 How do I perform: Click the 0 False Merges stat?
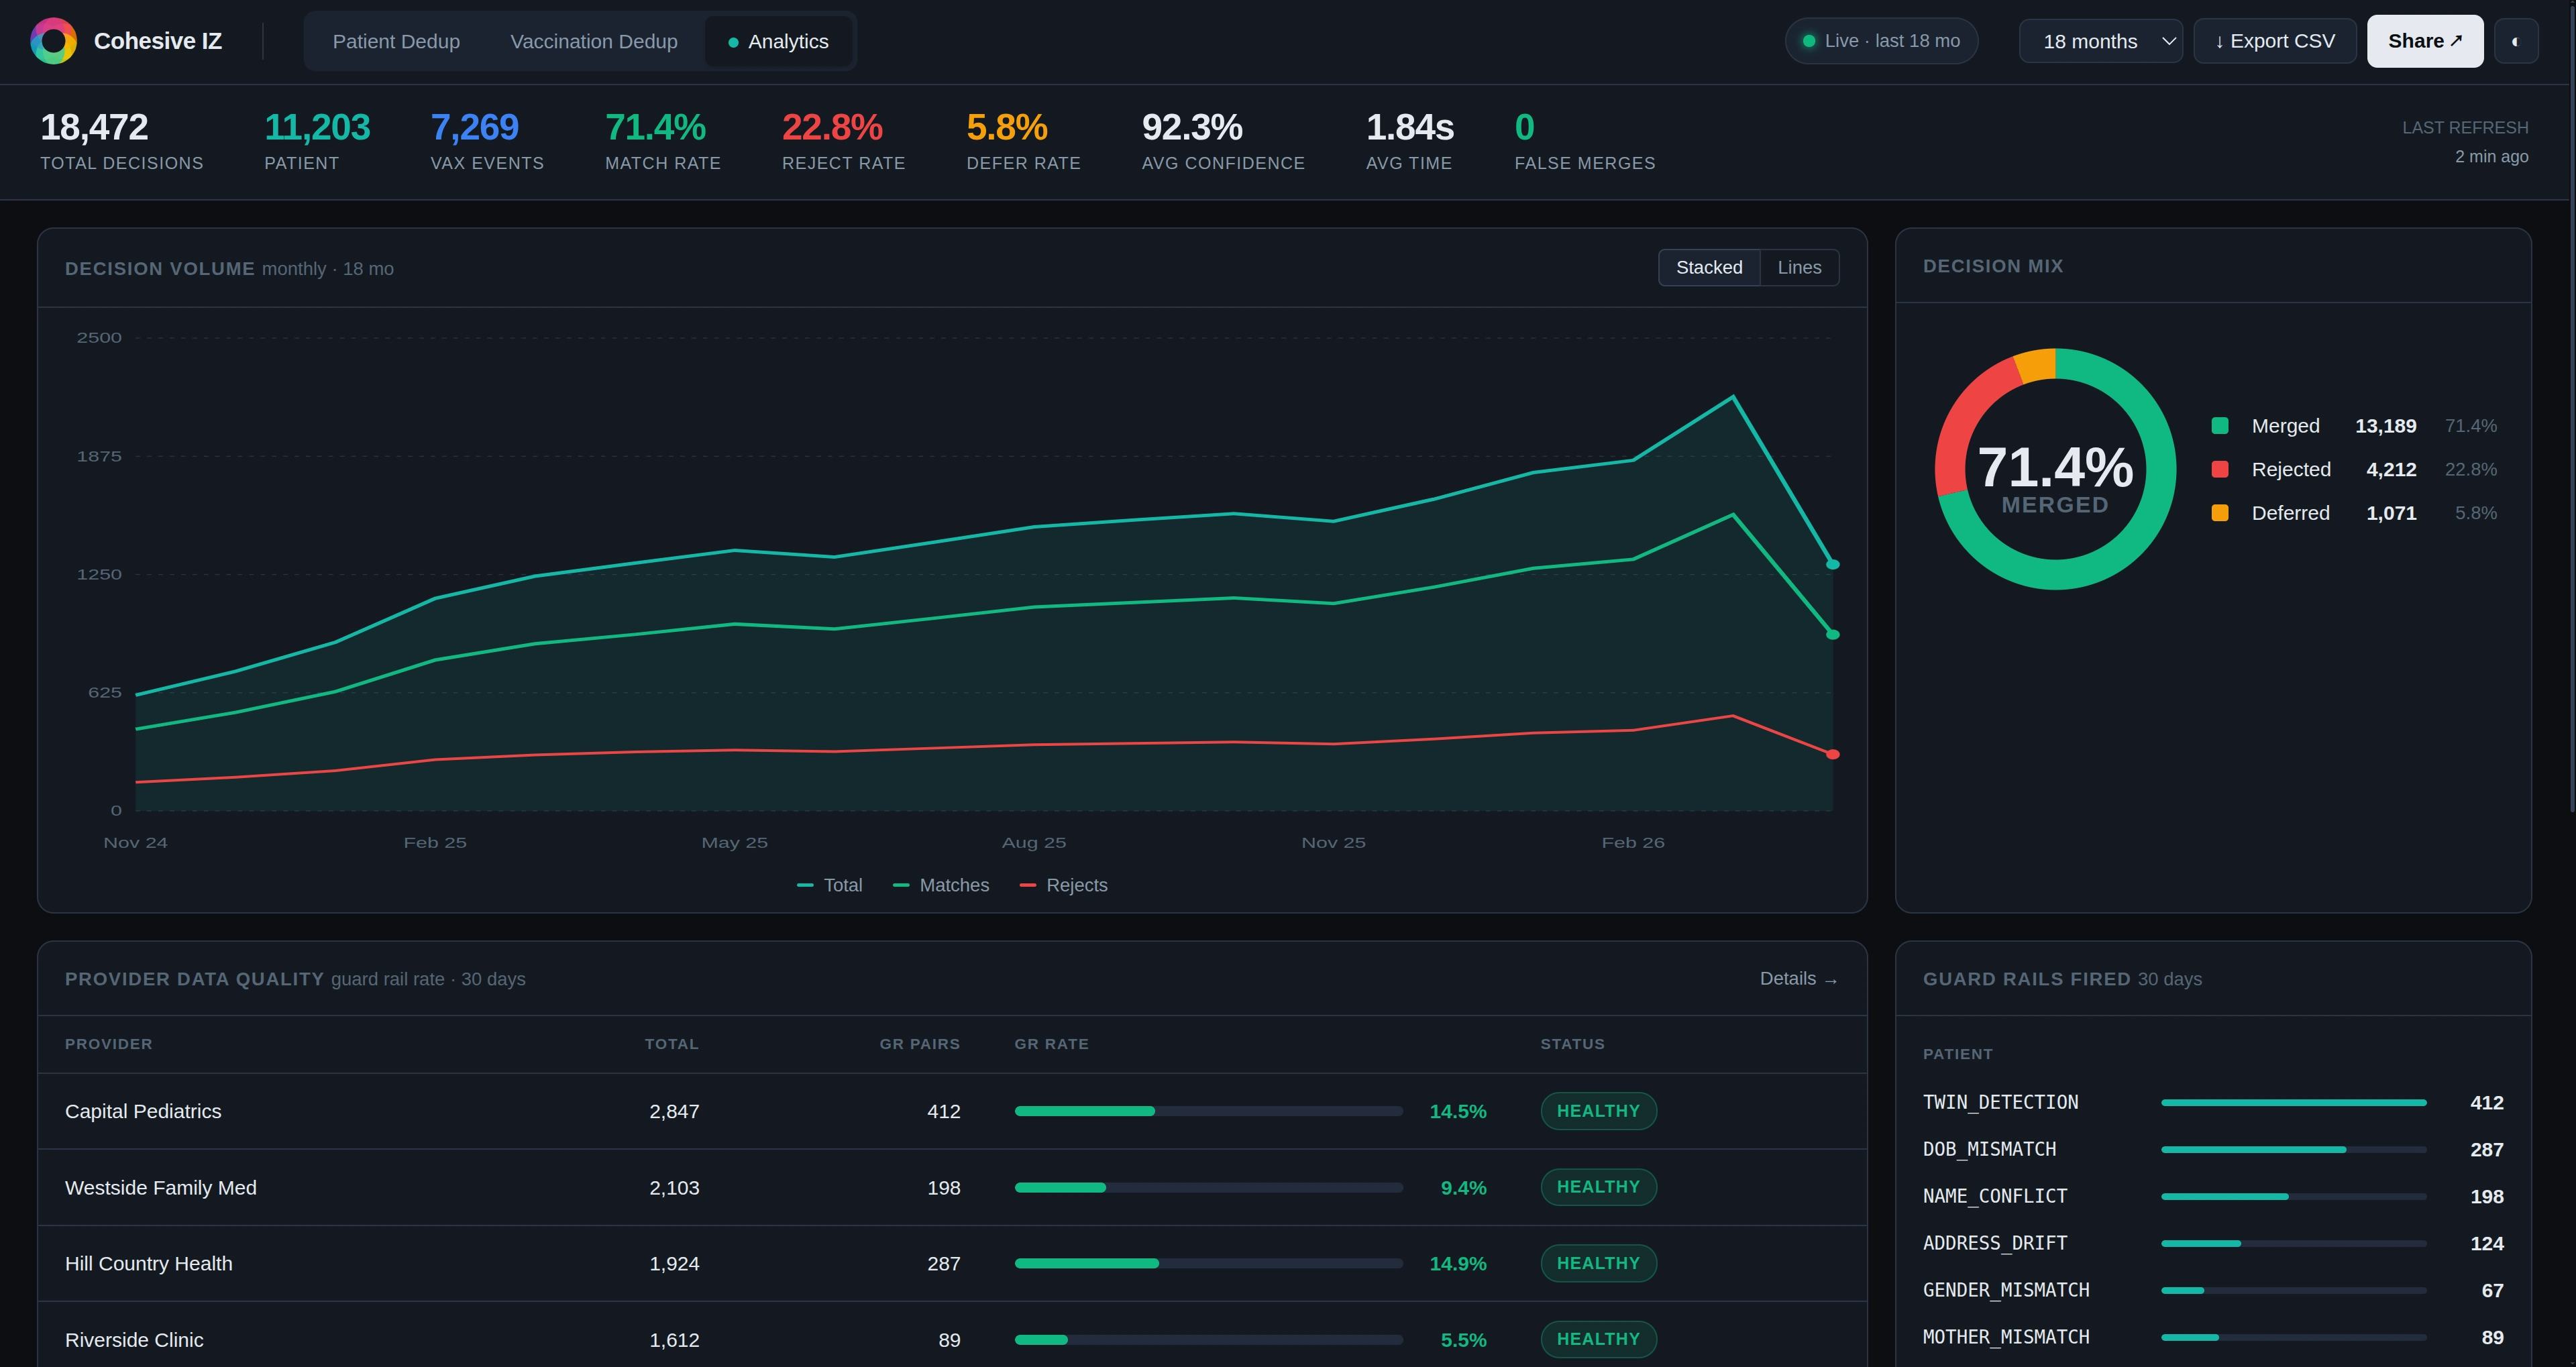[1584, 140]
